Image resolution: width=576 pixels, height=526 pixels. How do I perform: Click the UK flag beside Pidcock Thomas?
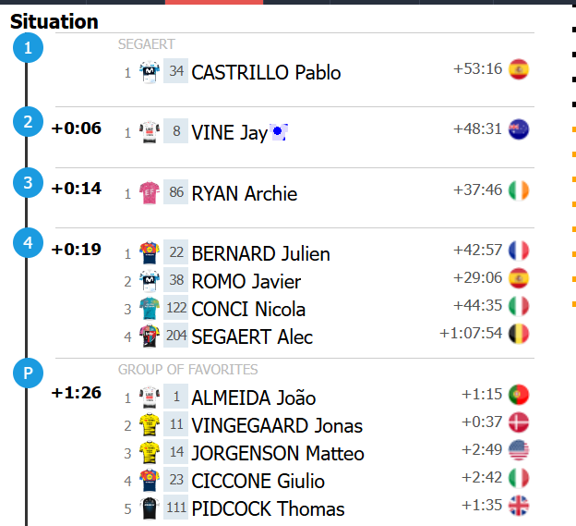pyautogui.click(x=519, y=506)
